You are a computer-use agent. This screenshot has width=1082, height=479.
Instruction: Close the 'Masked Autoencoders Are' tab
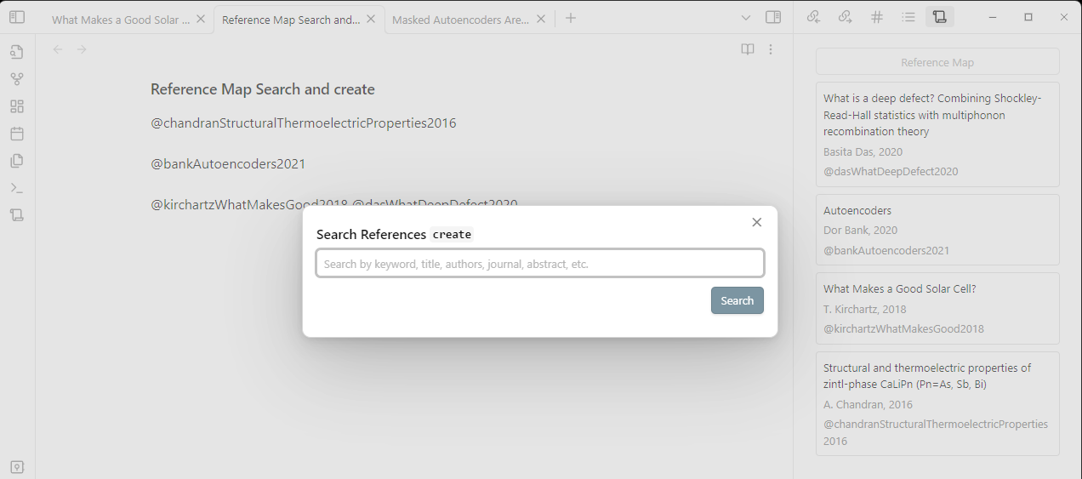pos(540,20)
